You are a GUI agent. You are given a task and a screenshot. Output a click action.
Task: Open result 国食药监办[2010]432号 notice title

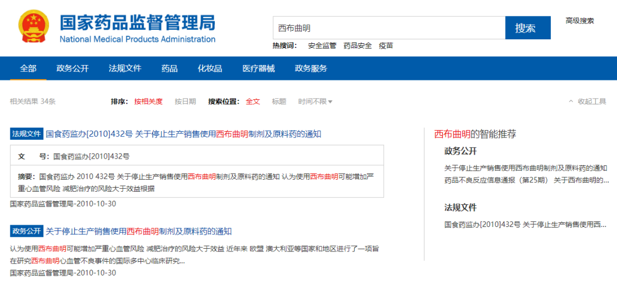point(184,134)
